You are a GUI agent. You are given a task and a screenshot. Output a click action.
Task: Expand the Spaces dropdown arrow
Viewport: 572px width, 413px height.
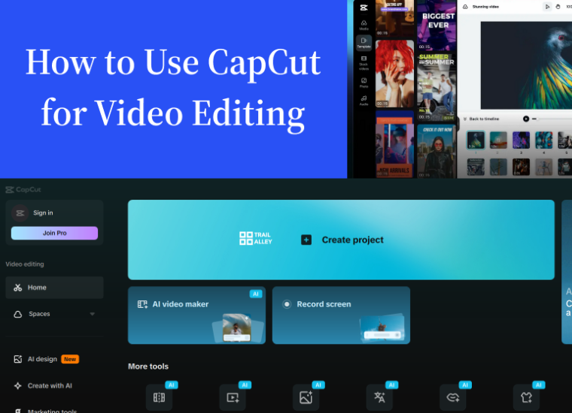pyautogui.click(x=93, y=314)
